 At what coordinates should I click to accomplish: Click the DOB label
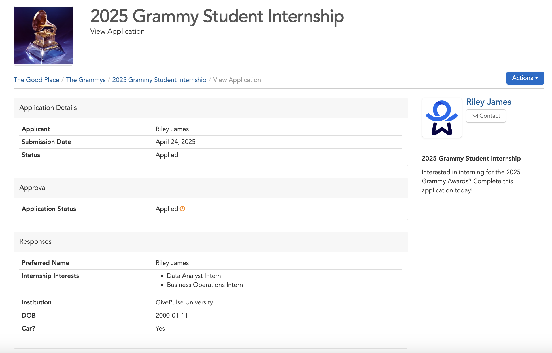click(29, 315)
